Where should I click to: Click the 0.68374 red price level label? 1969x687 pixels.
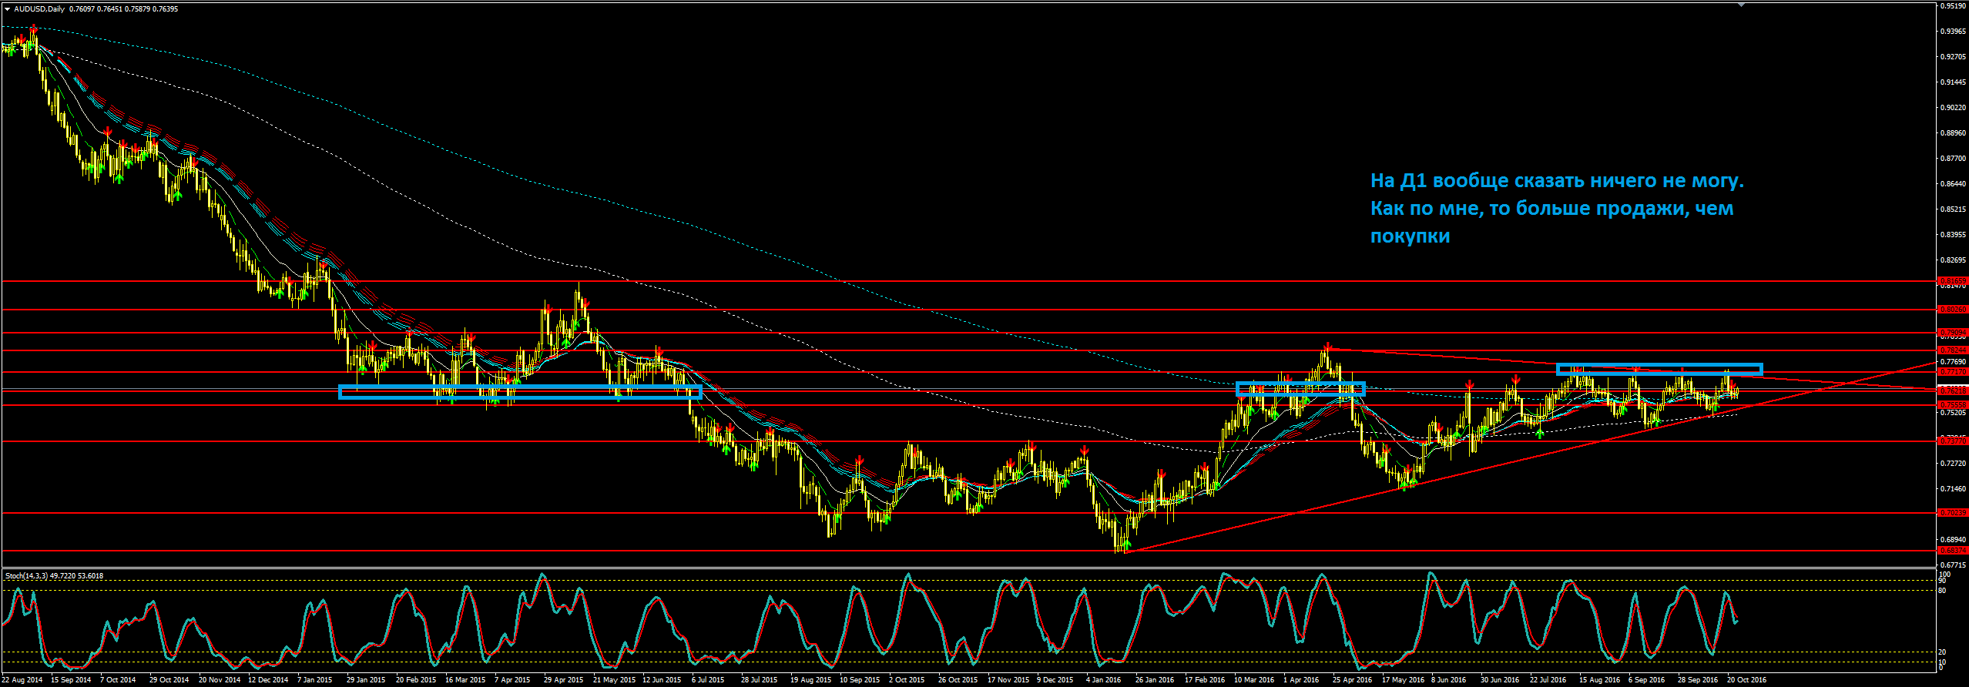1953,551
